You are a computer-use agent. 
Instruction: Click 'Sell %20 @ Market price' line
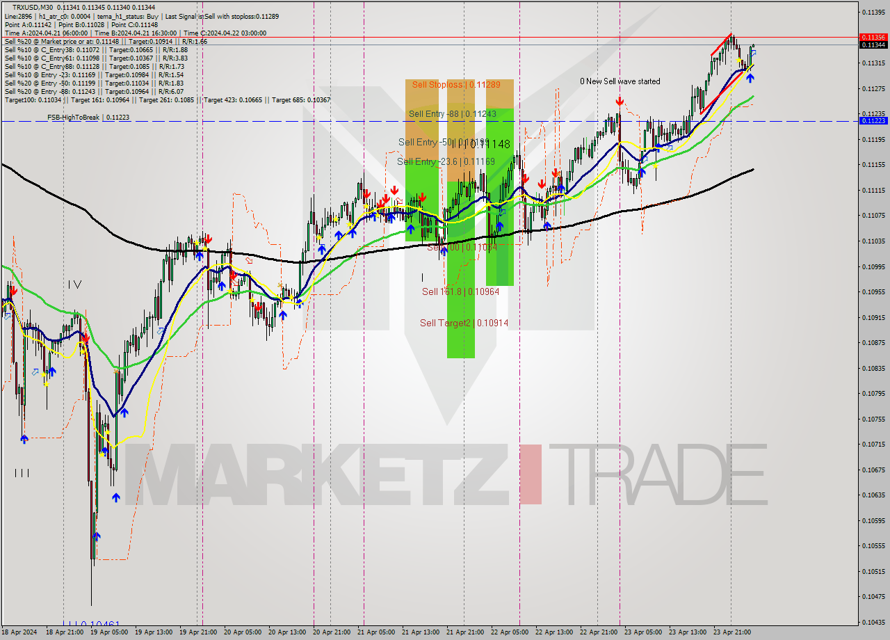106,41
